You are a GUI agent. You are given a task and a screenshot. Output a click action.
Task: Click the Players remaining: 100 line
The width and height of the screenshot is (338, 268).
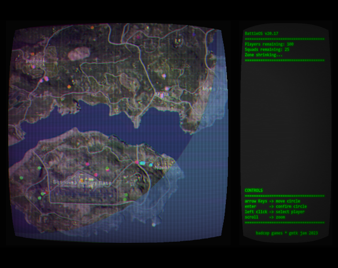pyautogui.click(x=269, y=44)
